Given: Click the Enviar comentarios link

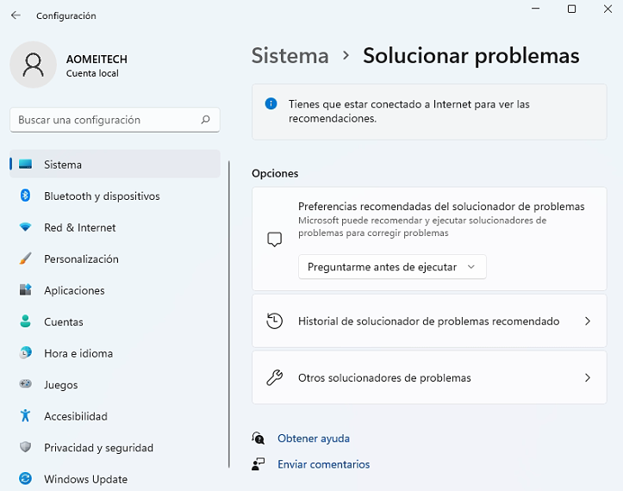Looking at the screenshot, I should (x=323, y=464).
